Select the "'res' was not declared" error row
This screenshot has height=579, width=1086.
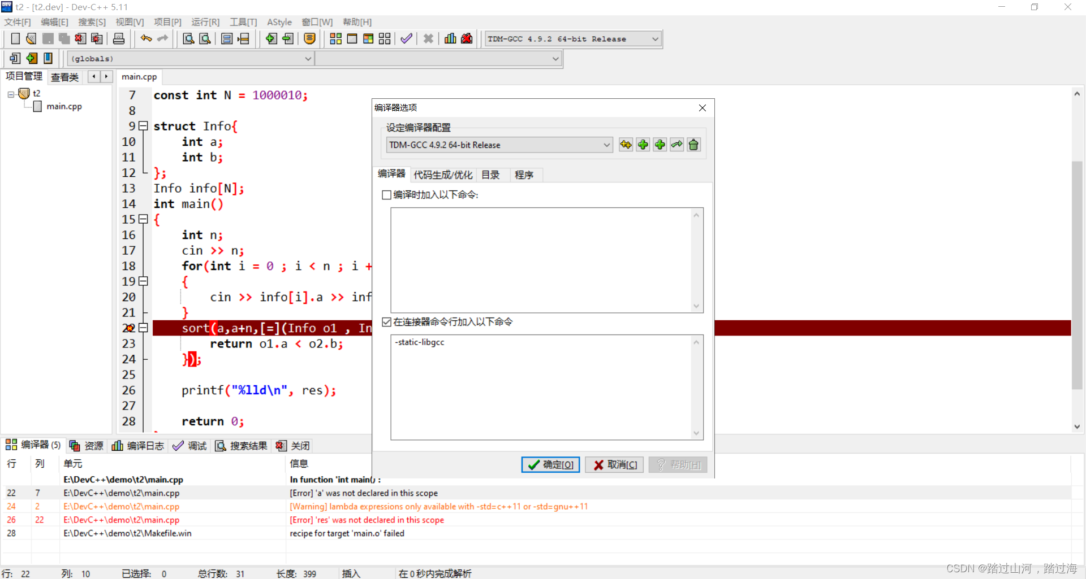pyautogui.click(x=536, y=520)
